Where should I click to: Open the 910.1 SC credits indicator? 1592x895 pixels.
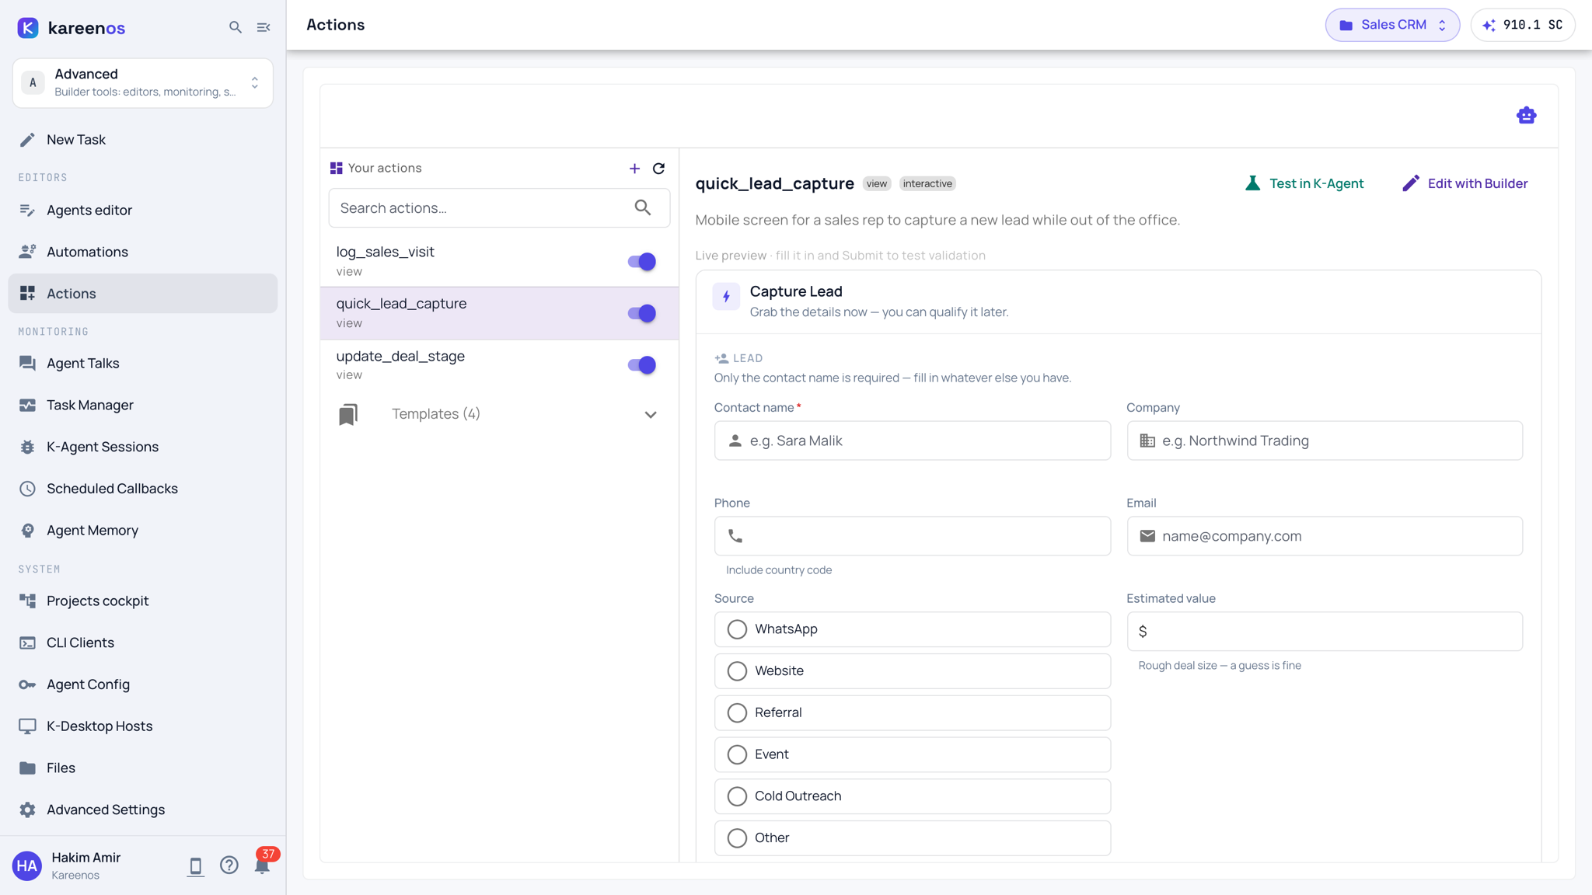(1523, 25)
